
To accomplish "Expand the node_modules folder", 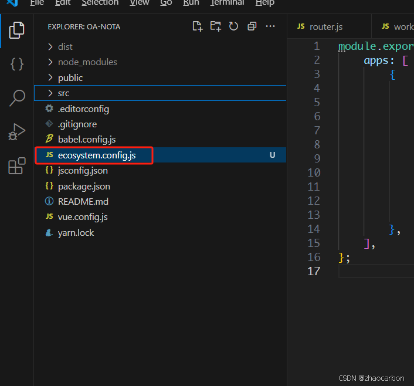I will (87, 62).
